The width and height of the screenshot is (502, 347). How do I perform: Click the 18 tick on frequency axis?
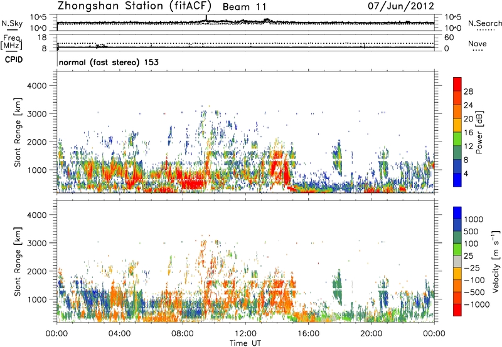coord(41,38)
